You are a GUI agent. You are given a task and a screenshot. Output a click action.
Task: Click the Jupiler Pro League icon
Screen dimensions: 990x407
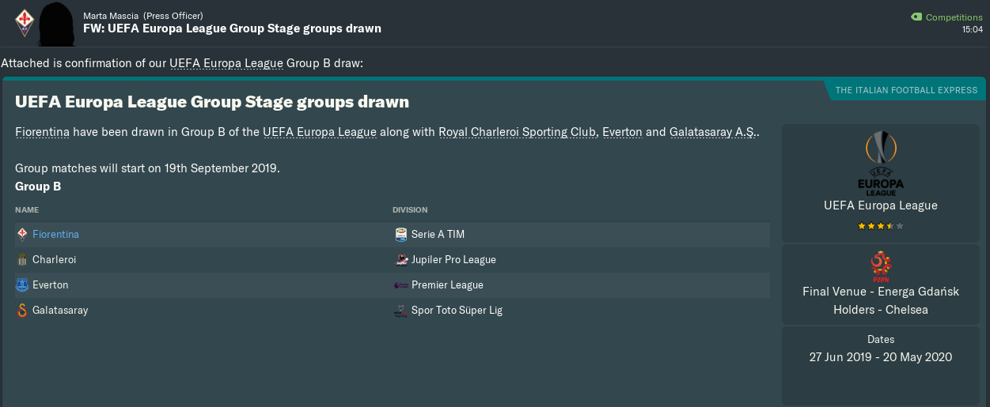coord(400,260)
